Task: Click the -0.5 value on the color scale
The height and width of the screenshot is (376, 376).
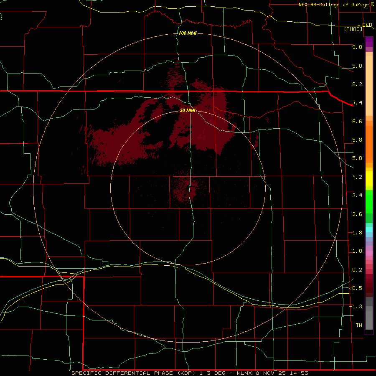Action: (x=356, y=288)
